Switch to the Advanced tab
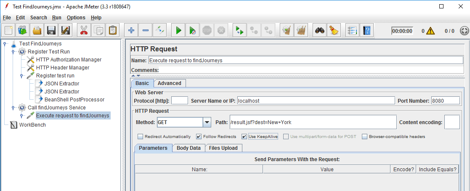 click(169, 83)
